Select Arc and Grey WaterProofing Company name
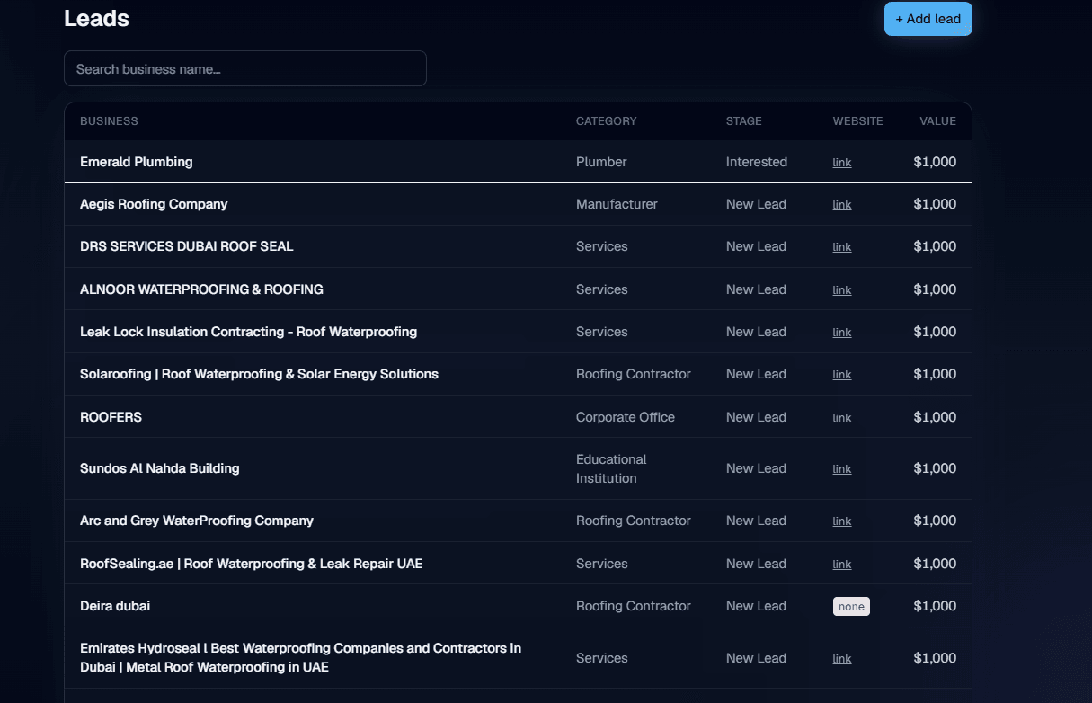The width and height of the screenshot is (1092, 703). click(197, 521)
